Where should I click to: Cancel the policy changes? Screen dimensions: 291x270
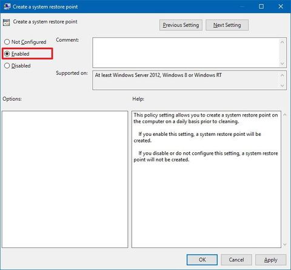pyautogui.click(x=236, y=260)
